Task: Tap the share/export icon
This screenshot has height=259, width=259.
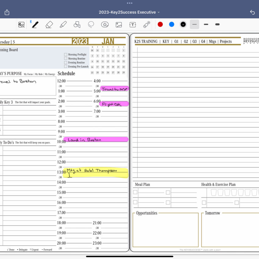Action: [7, 12]
